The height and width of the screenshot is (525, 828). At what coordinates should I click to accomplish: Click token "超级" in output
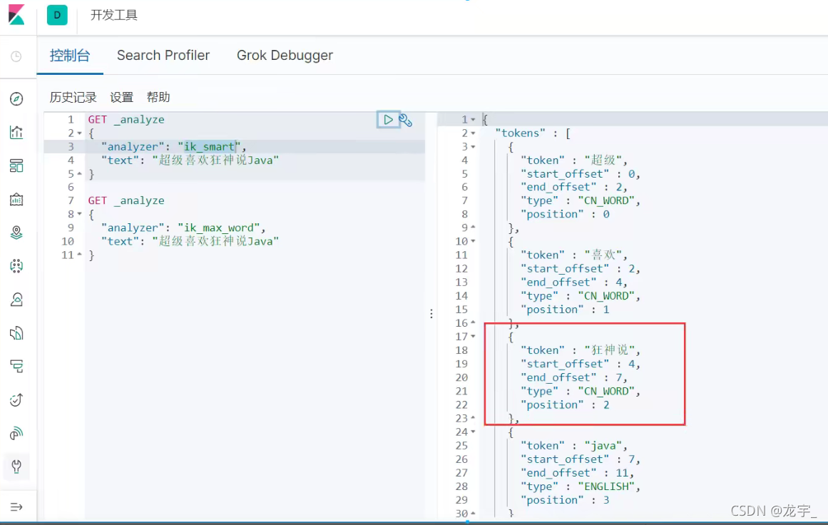pyautogui.click(x=603, y=160)
